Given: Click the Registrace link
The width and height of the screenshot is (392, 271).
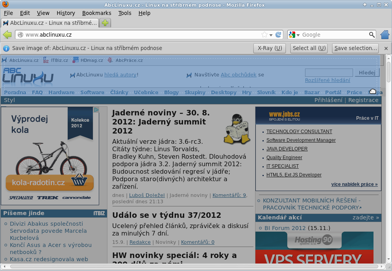Looking at the screenshot, I should point(363,100).
